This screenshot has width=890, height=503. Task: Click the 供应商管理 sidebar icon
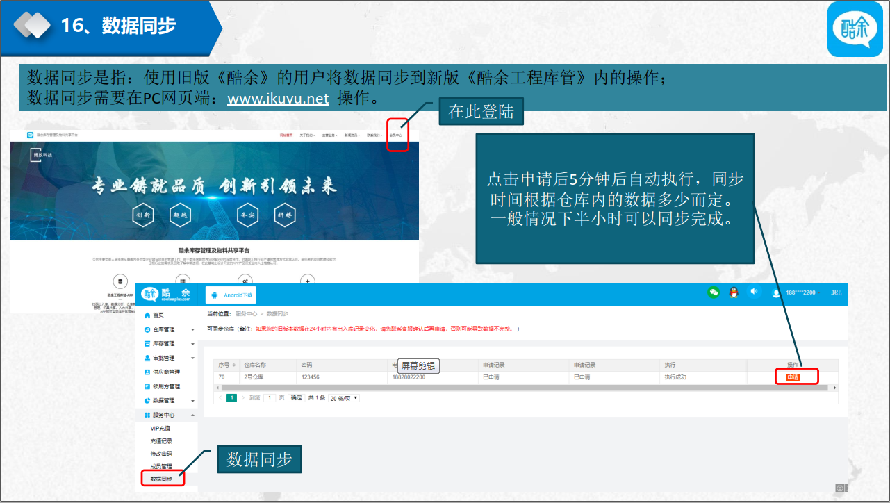click(147, 372)
